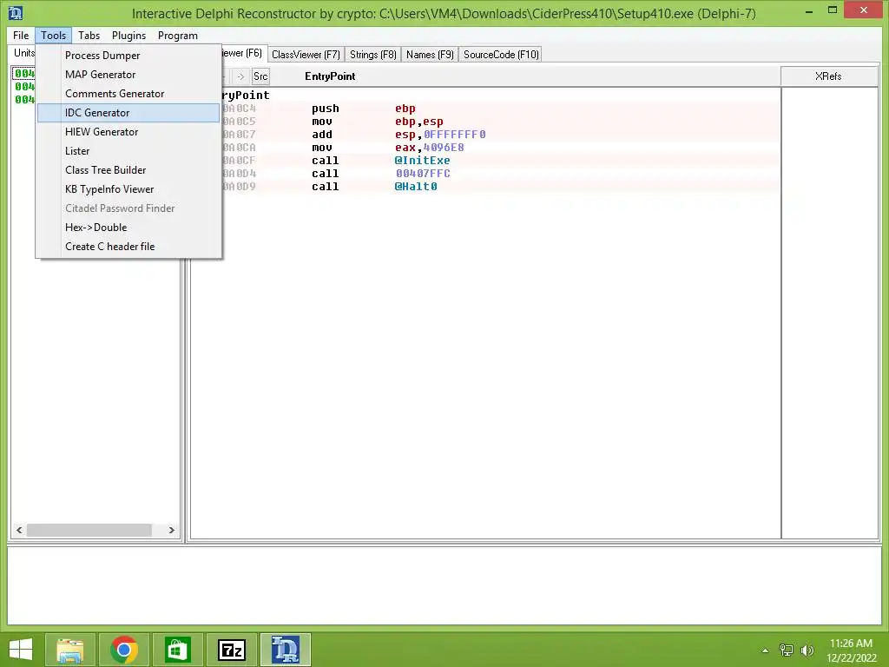Click the @InitExe call target
This screenshot has width=889, height=667.
coord(423,161)
